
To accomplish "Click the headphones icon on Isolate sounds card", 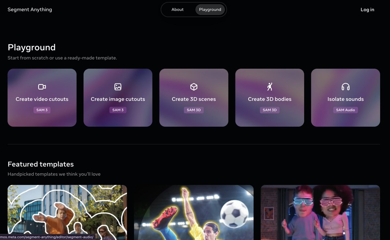I will [345, 87].
